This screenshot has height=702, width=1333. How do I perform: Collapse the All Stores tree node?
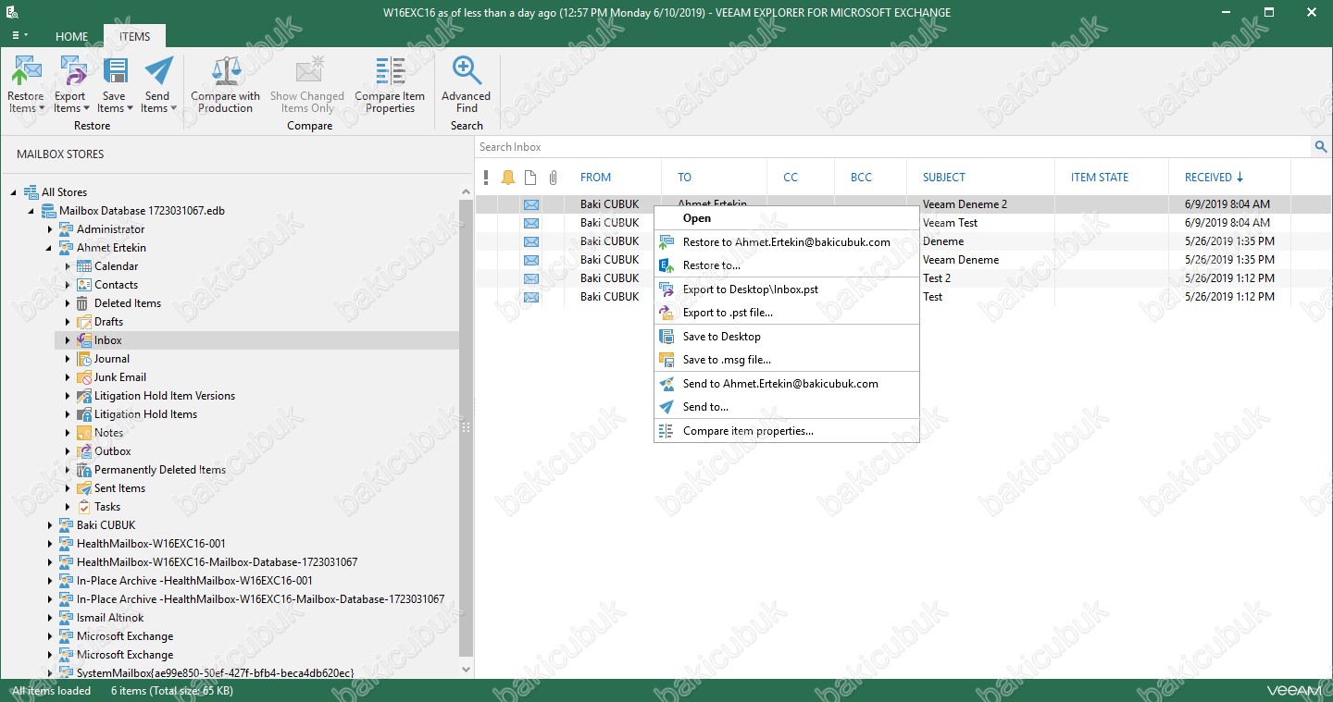click(x=14, y=192)
